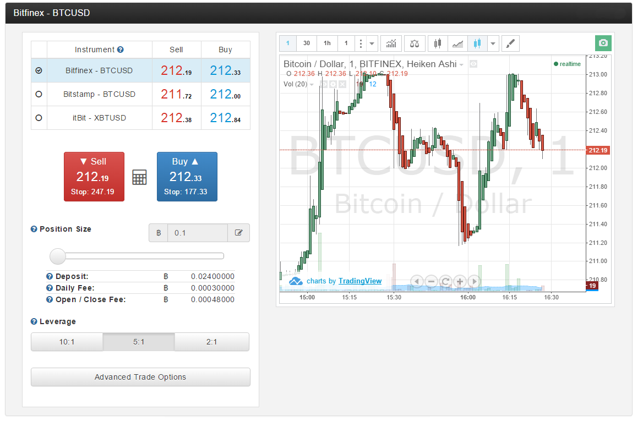Click Daily Fee value 0.00030000

[212, 288]
